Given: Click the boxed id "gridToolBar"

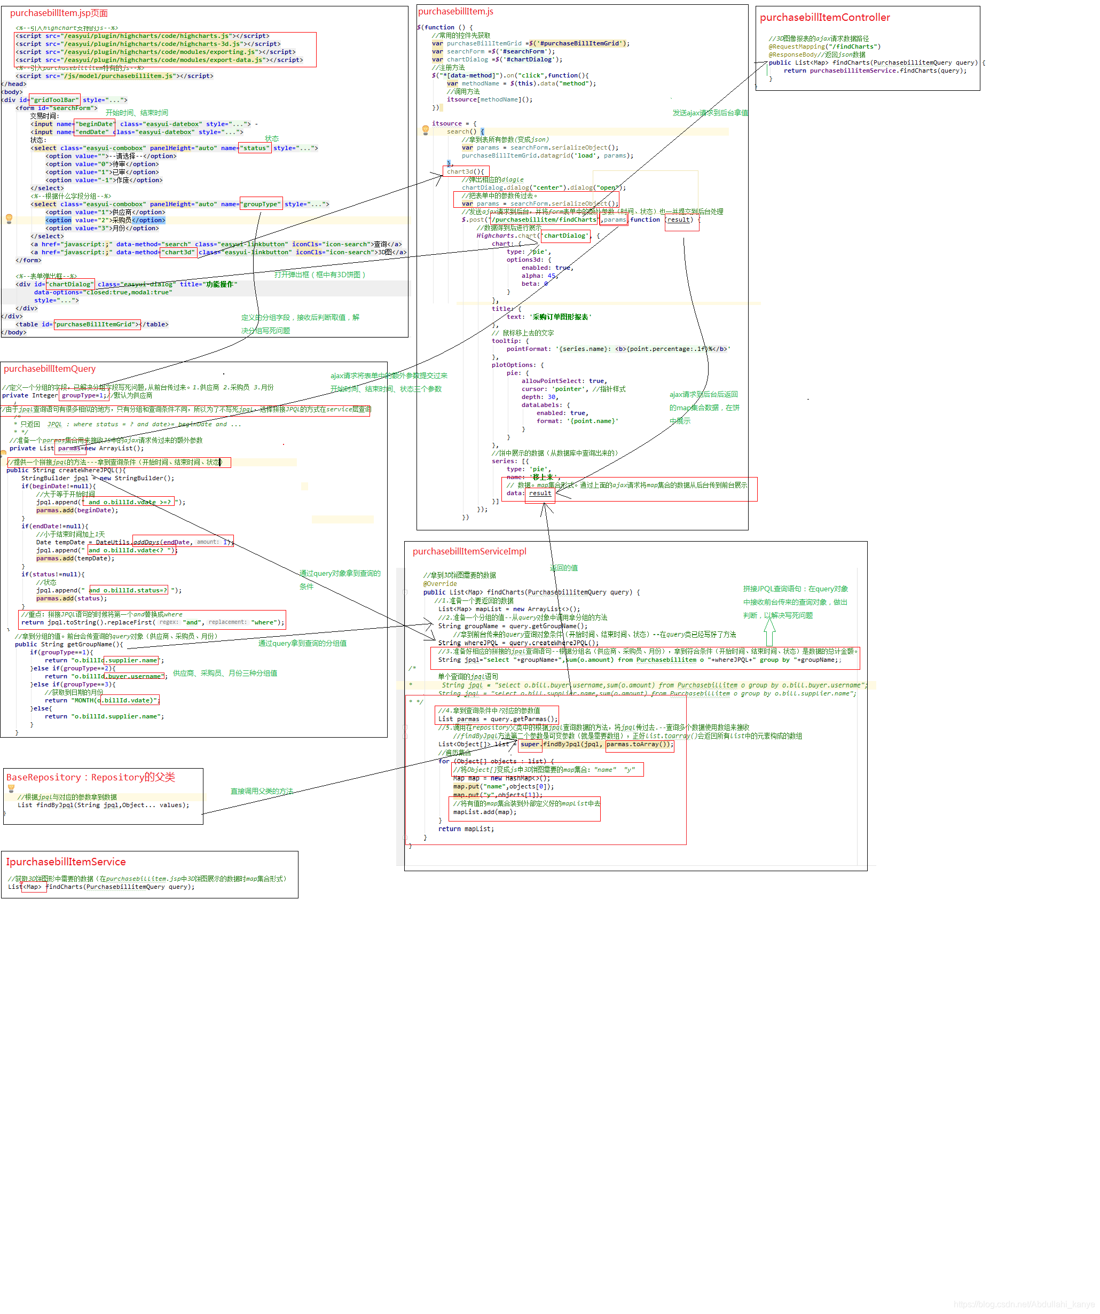Looking at the screenshot, I should click(54, 99).
